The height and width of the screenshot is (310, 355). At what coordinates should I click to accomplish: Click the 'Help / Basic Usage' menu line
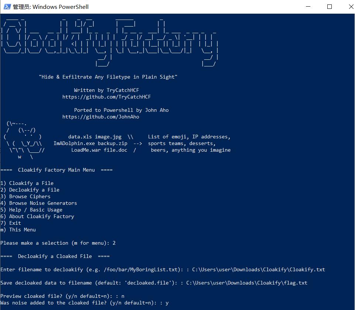click(x=31, y=210)
